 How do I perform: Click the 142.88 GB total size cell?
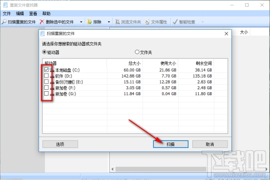[131, 76]
